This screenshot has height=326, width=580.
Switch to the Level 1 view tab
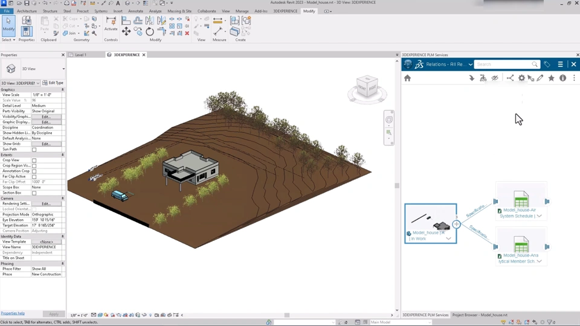click(x=80, y=55)
